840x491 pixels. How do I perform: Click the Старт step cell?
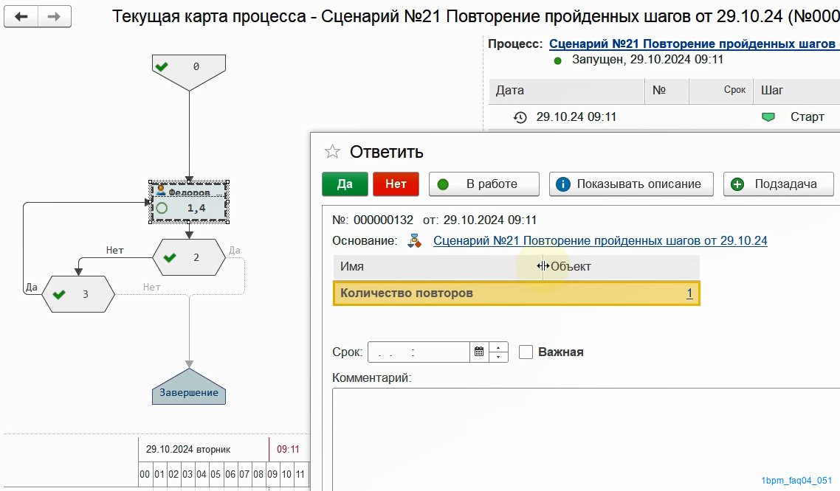[796, 117]
